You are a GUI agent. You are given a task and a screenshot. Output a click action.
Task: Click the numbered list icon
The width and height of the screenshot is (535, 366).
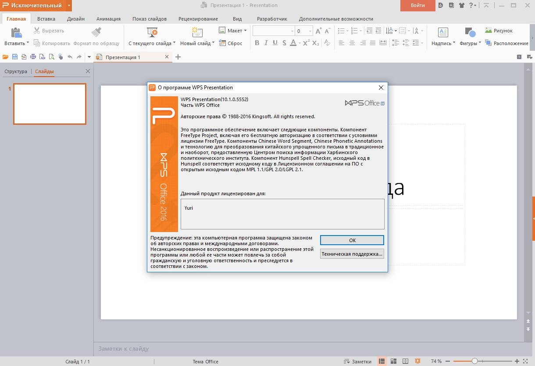click(x=354, y=31)
